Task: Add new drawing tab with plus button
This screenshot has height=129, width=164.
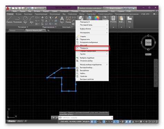Action: click(48, 31)
